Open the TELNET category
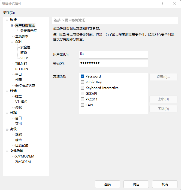Screen dimensions: 181x190 pos(21,64)
